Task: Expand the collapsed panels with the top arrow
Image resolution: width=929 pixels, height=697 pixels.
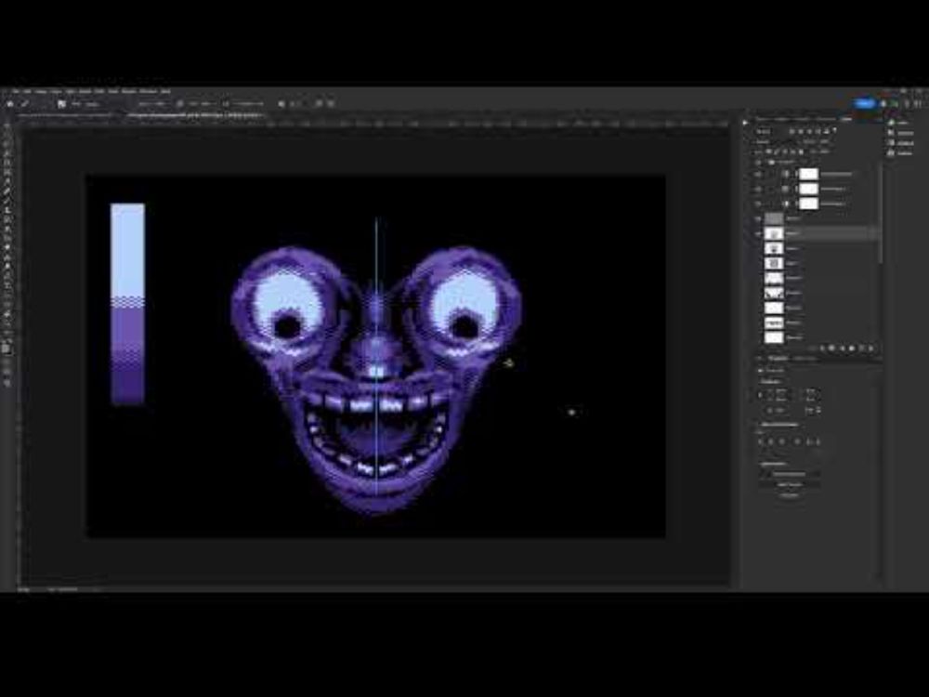Action: pos(745,123)
